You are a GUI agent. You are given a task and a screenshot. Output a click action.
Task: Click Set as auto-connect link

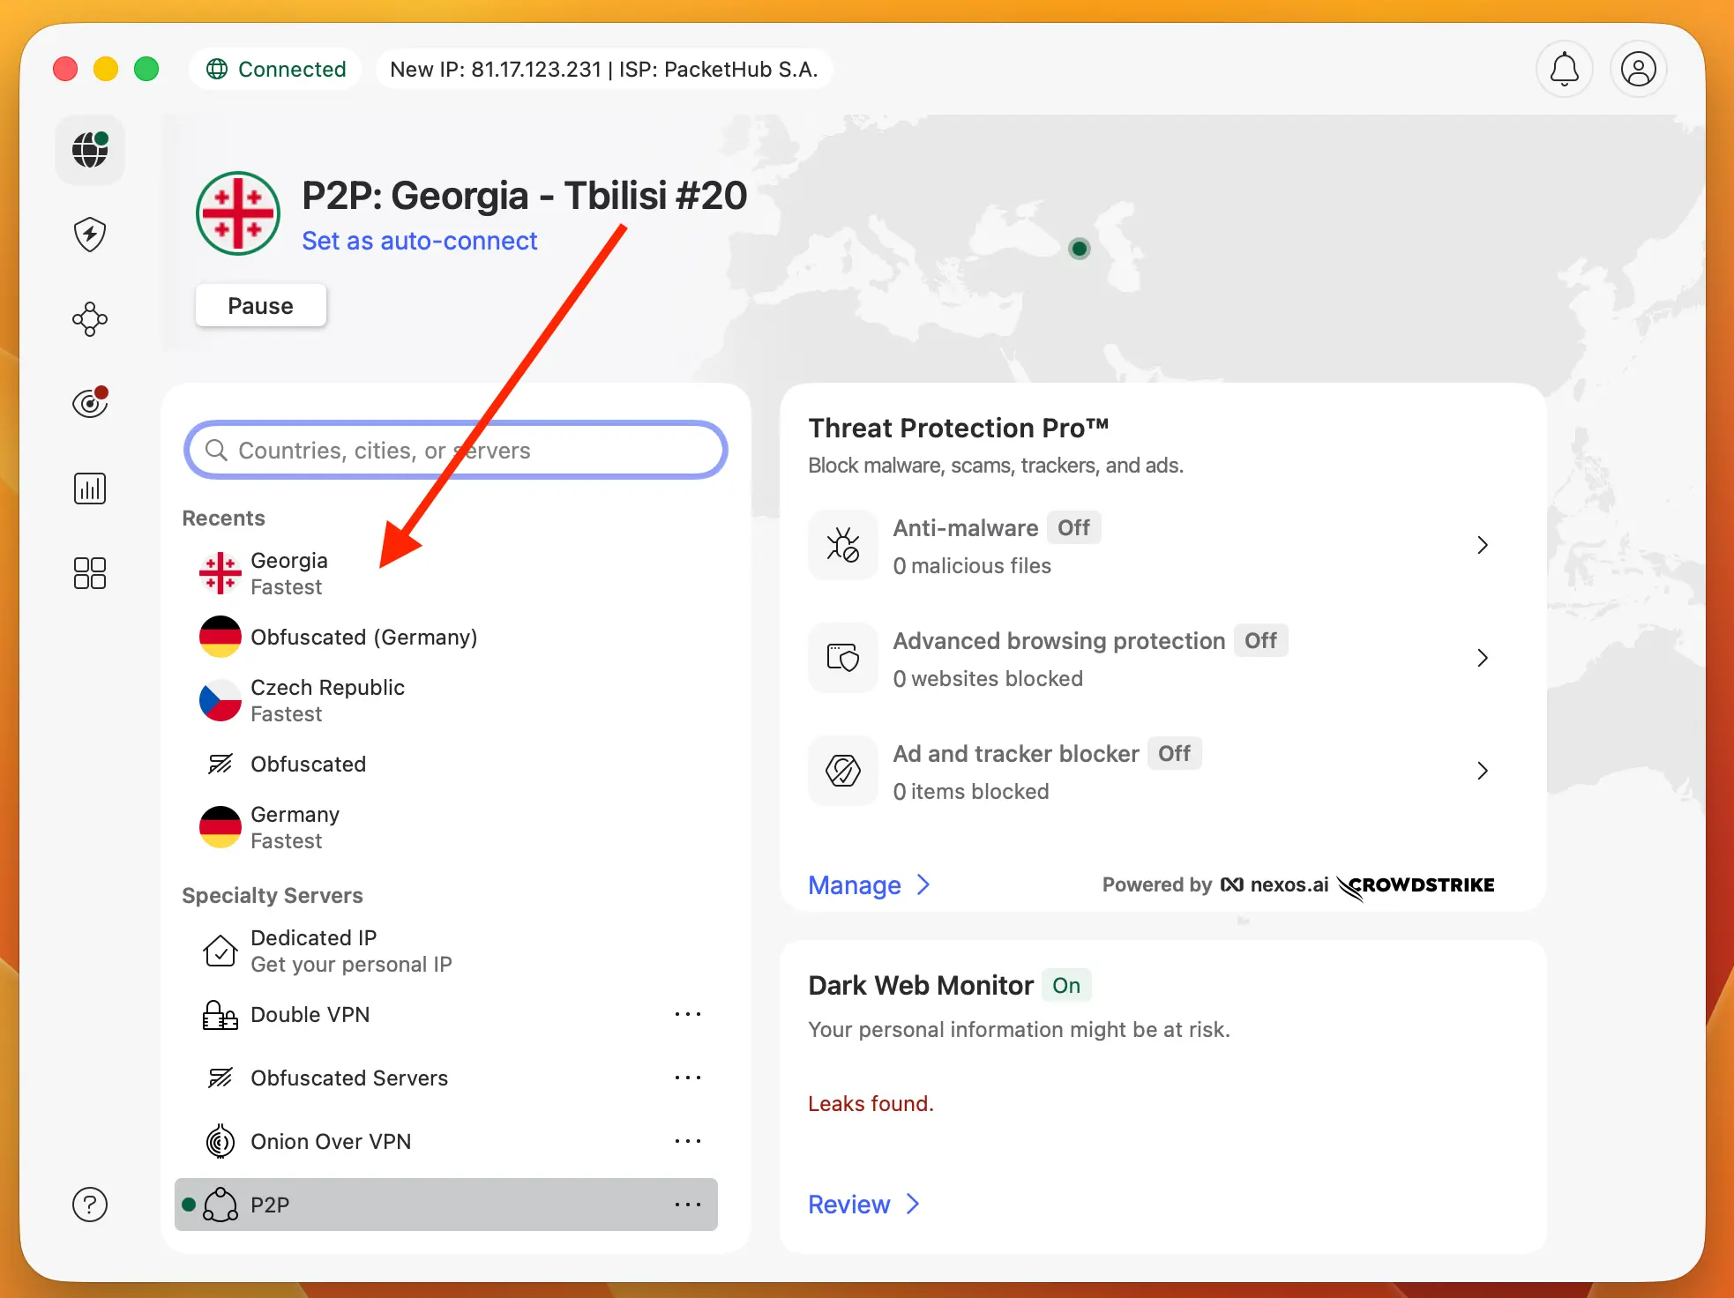click(x=420, y=240)
